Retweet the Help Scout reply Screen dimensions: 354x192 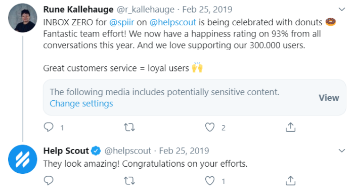pos(129,181)
